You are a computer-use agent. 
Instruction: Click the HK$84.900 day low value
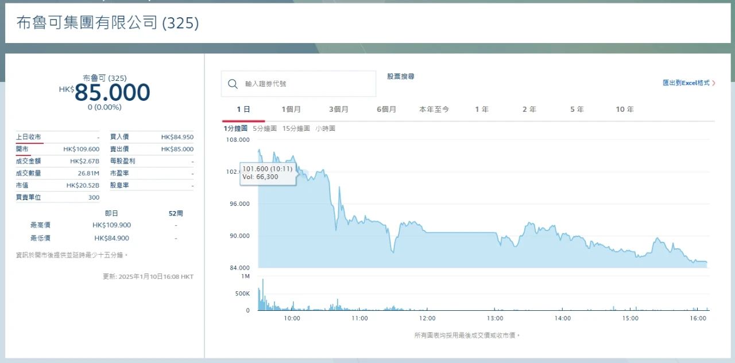tap(111, 238)
